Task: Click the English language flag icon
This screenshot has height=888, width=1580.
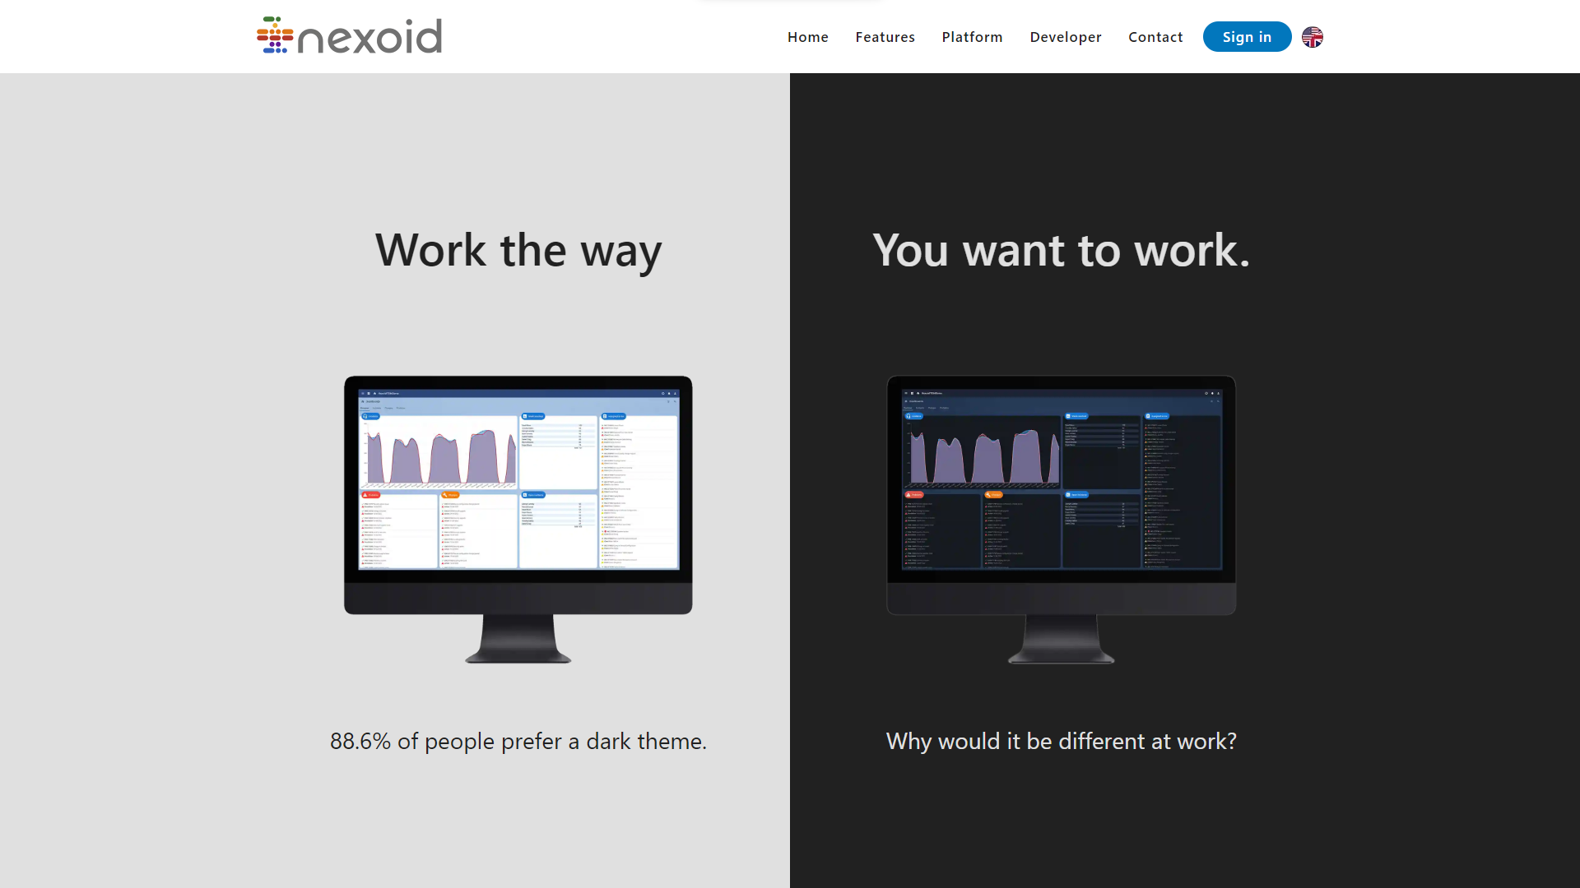Action: [1313, 37]
